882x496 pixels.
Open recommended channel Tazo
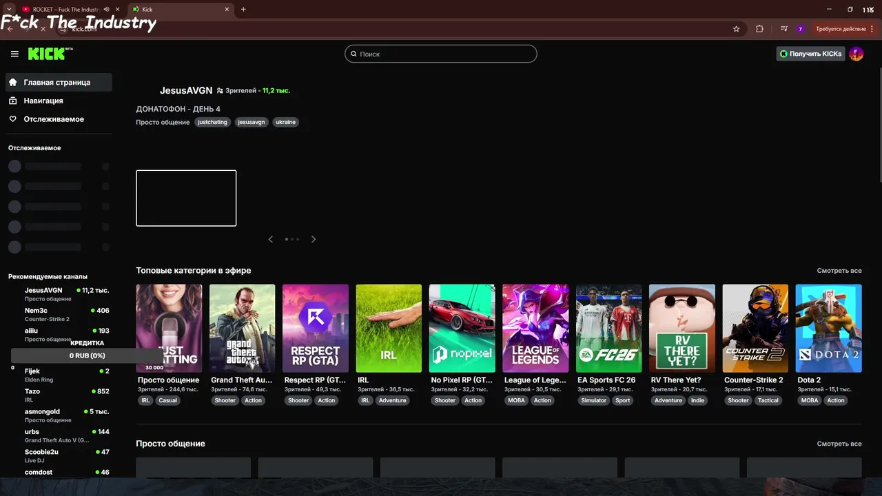click(x=60, y=395)
